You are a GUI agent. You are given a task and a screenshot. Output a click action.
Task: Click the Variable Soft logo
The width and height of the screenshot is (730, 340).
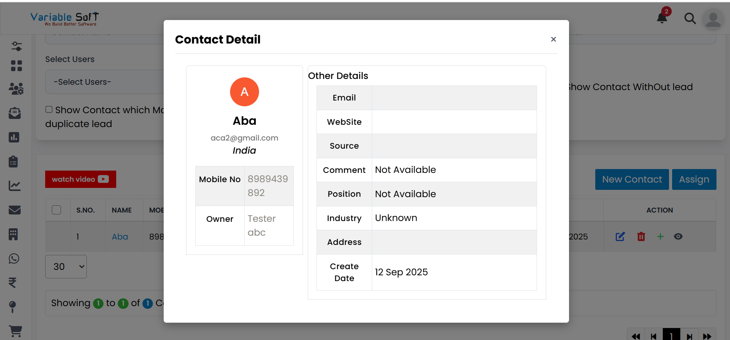click(x=64, y=18)
